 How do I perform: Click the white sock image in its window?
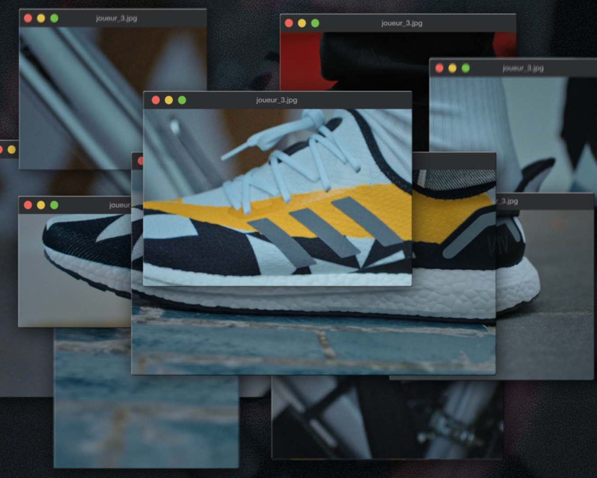pos(513,135)
